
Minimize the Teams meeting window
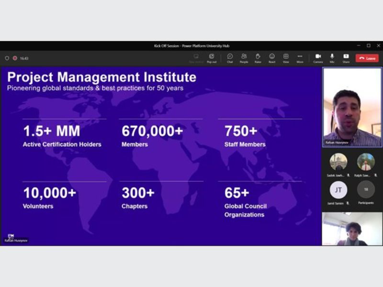coord(359,45)
